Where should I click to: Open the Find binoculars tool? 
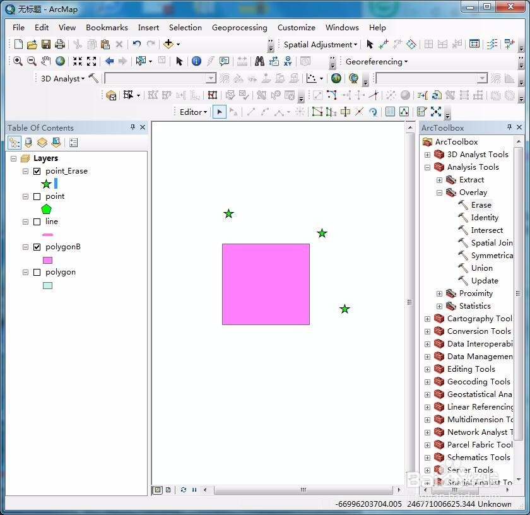(259, 61)
